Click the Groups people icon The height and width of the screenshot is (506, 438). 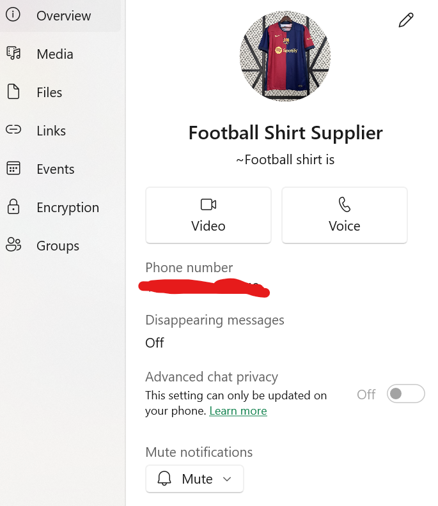click(x=13, y=245)
